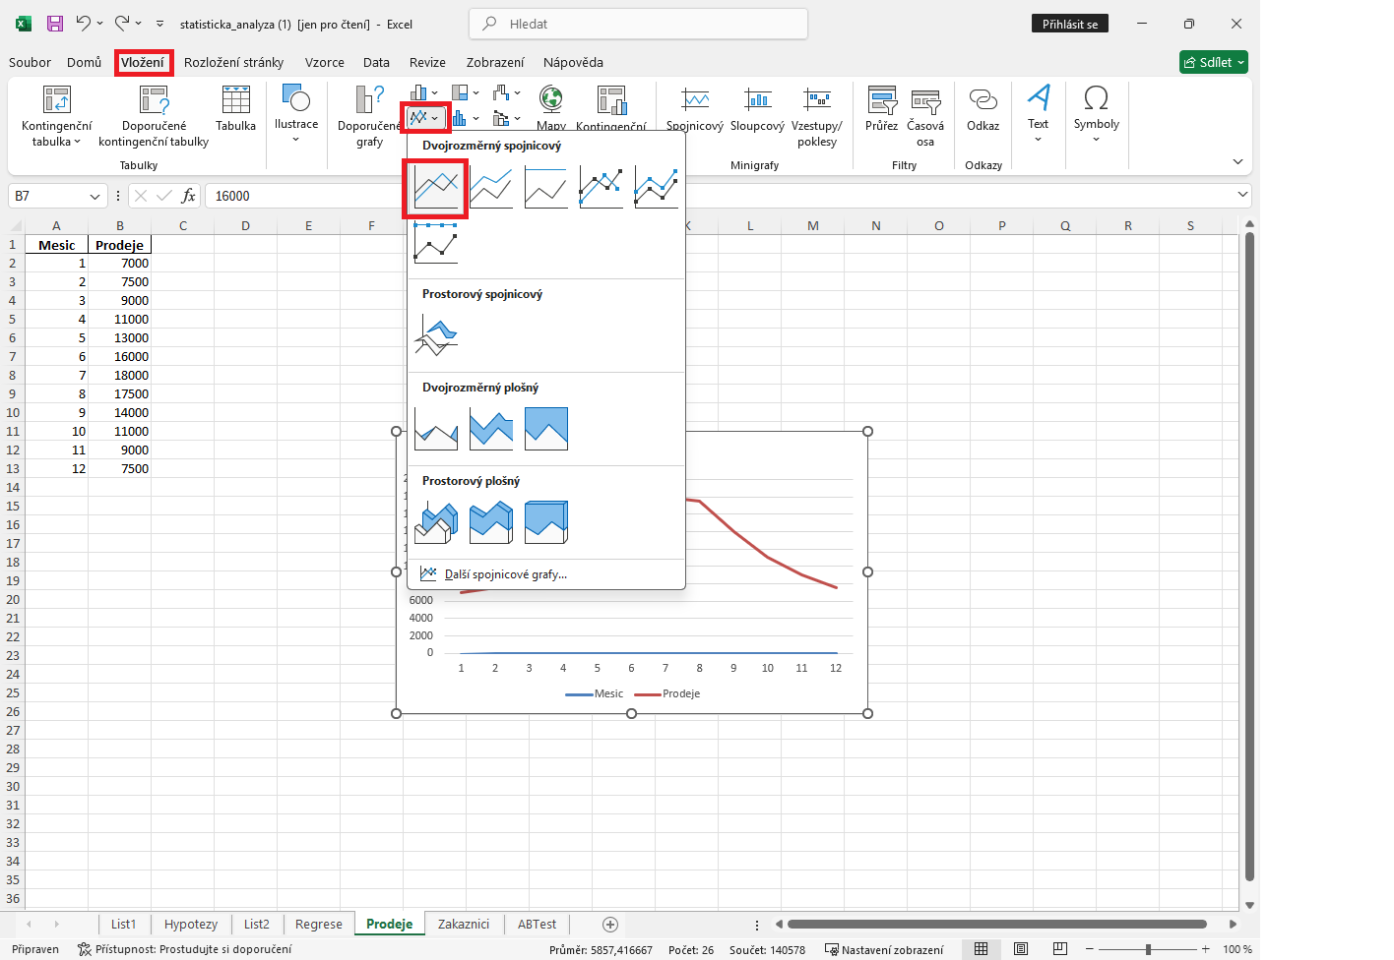The image size is (1394, 960).
Task: Insert a Tabulka from the ribbon
Action: coord(236,108)
